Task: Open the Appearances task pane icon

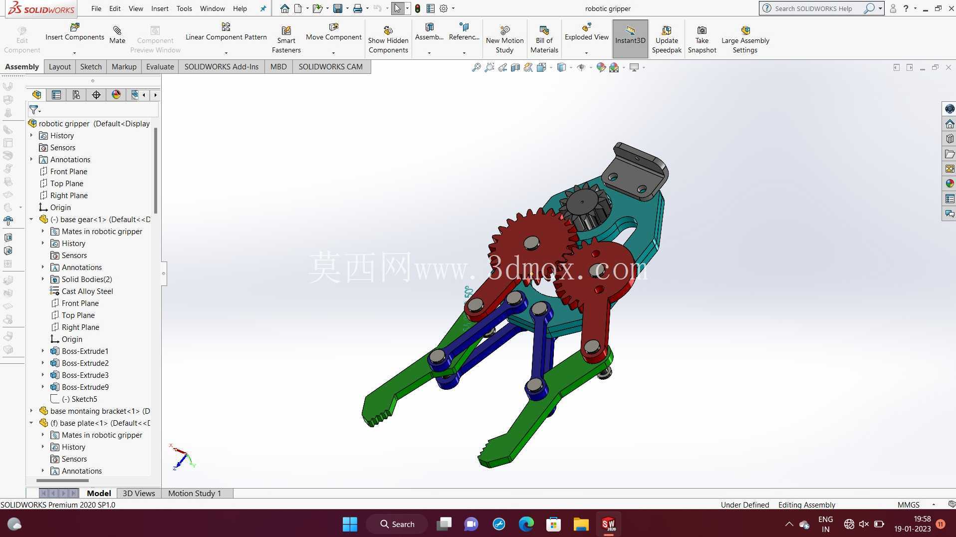Action: [950, 184]
